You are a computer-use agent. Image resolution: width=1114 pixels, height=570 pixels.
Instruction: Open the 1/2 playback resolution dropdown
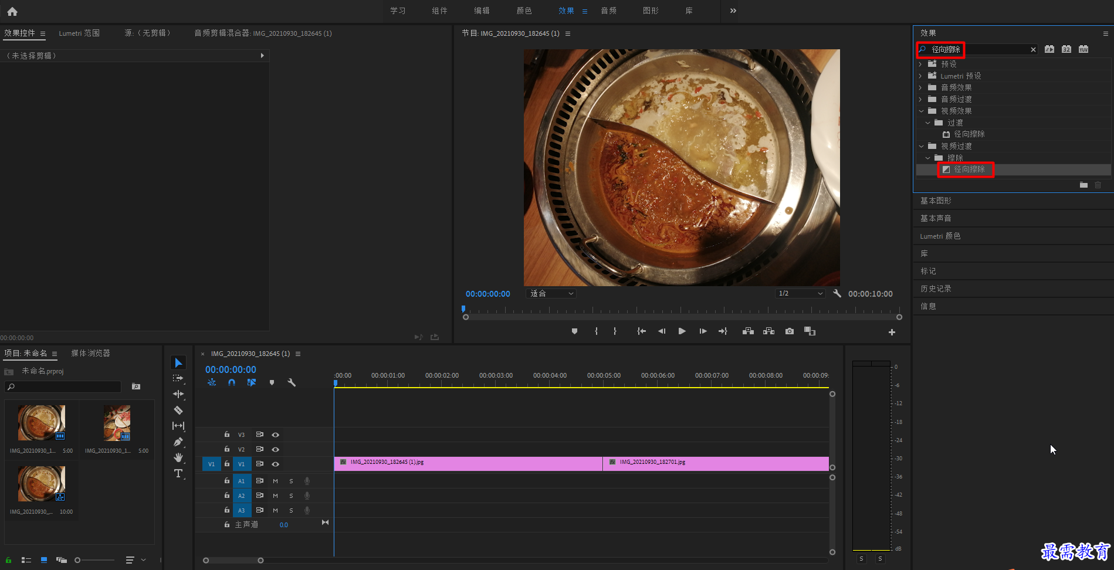point(801,293)
